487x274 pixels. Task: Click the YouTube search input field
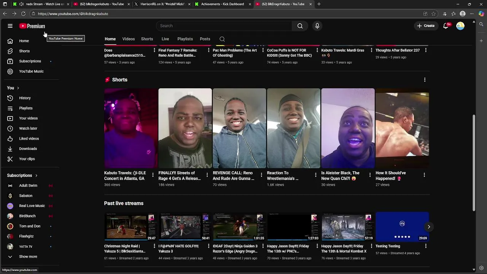tap(224, 26)
